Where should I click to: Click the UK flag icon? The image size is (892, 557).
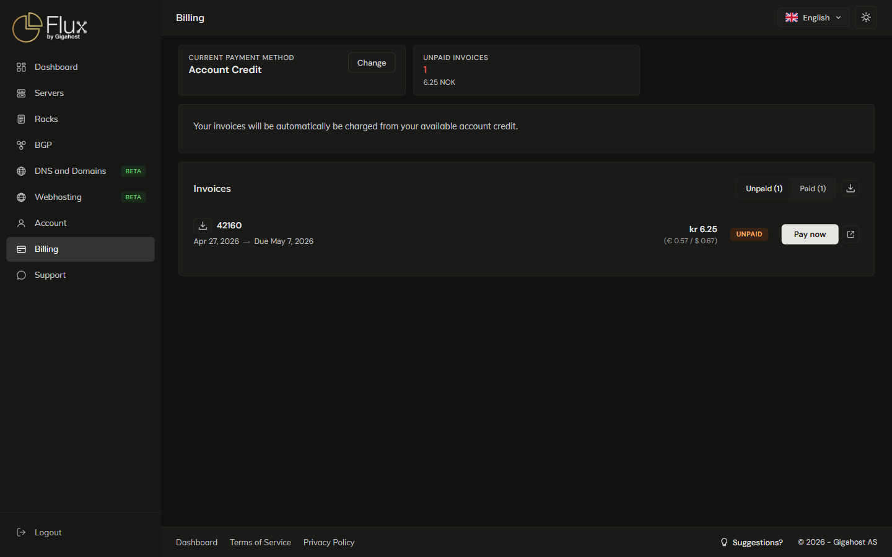tap(792, 17)
